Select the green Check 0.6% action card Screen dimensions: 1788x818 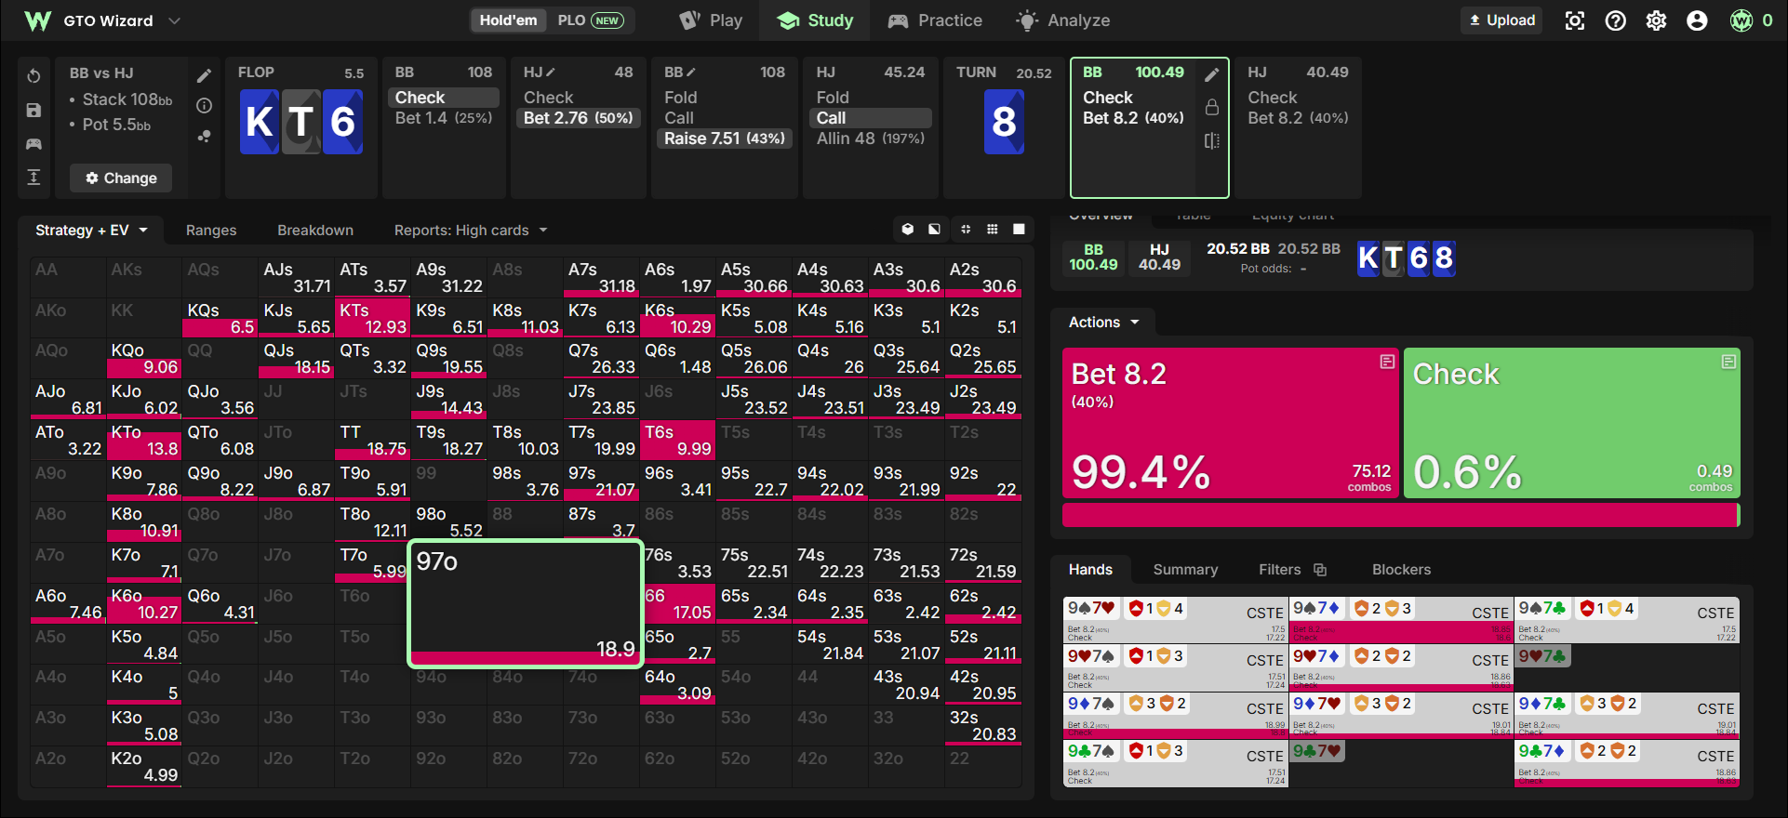coord(1572,423)
